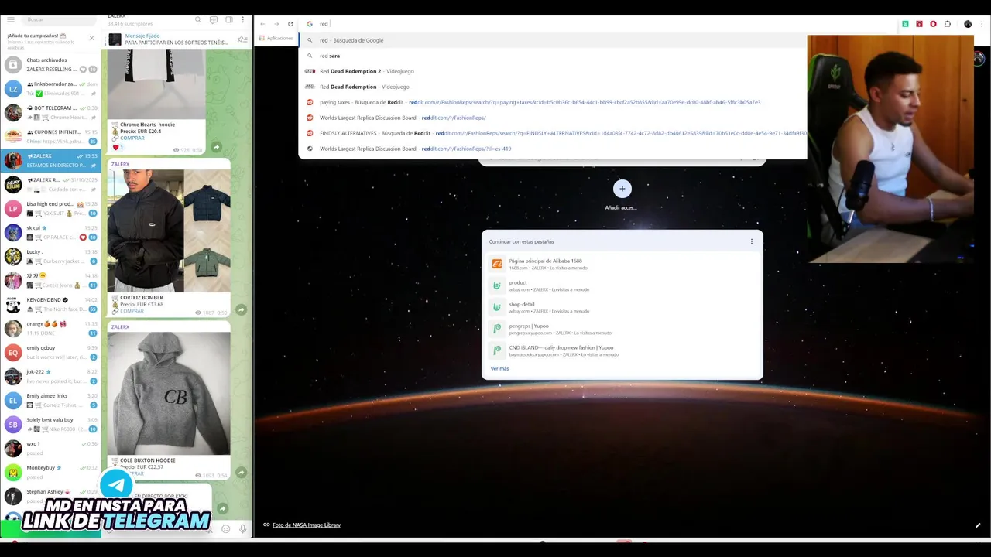Forward the CORTEIZ BOMBER post
991x557 pixels.
[x=241, y=310]
